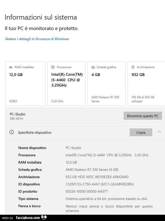Click the PC-Studio name in the rename bar
This screenshot has height=221, width=165.
[x=17, y=114]
